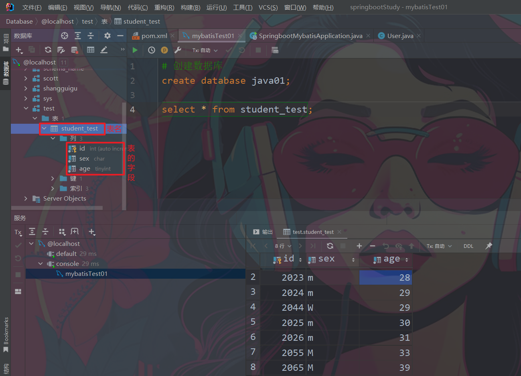Click the select-opened-file target icon in Database panel

pyautogui.click(x=65, y=36)
